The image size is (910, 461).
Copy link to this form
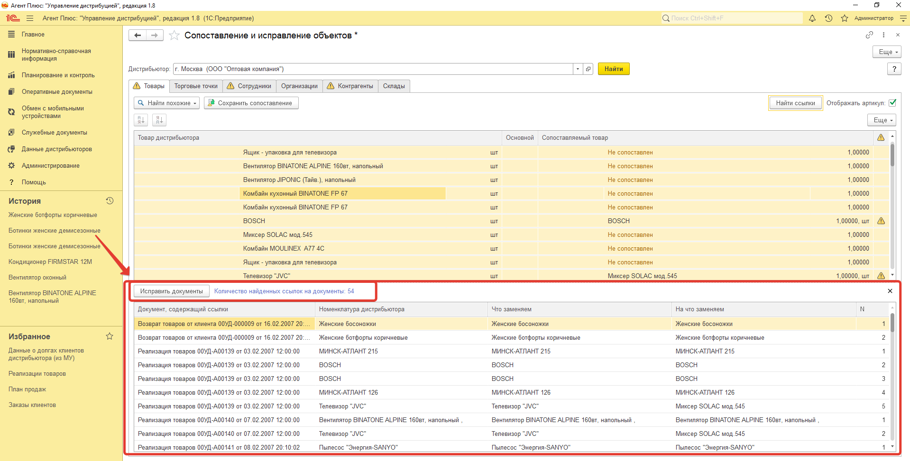[x=869, y=35]
